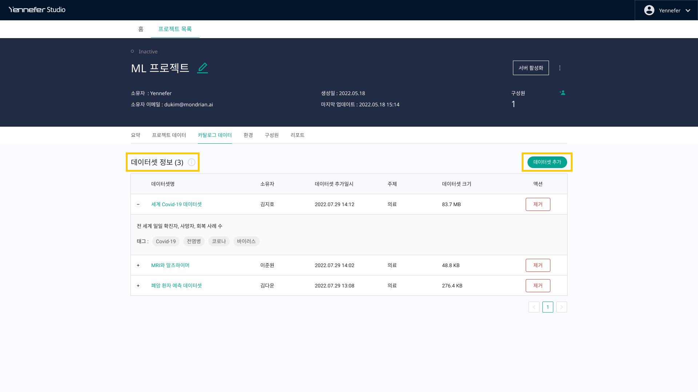Screen dimensions: 698x392
Task: Remove the MRI와 알츠하이머 dataset with 제거
Action: [538, 265]
